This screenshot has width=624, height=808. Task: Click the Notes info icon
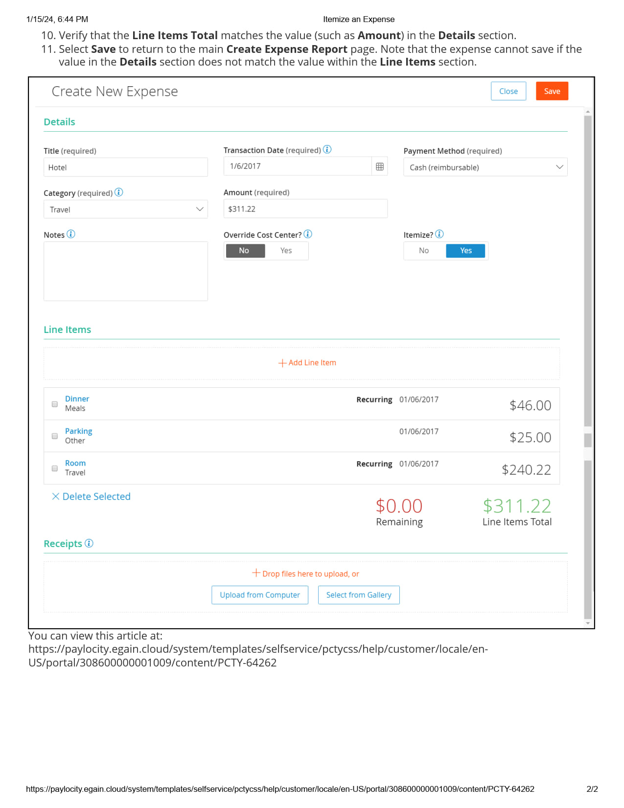click(x=71, y=234)
